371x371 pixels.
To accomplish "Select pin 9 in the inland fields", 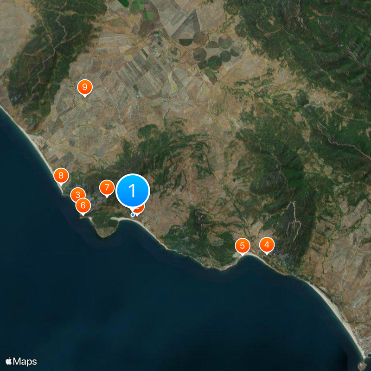I will tap(85, 87).
